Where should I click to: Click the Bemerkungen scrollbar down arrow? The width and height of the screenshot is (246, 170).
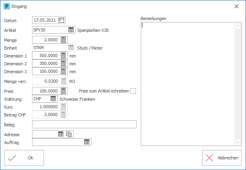(238, 142)
